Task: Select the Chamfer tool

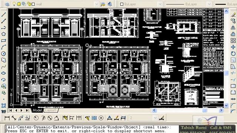Action: point(233,105)
